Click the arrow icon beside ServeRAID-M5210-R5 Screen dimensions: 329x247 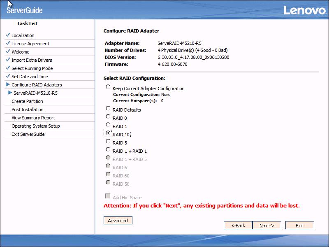(10, 93)
